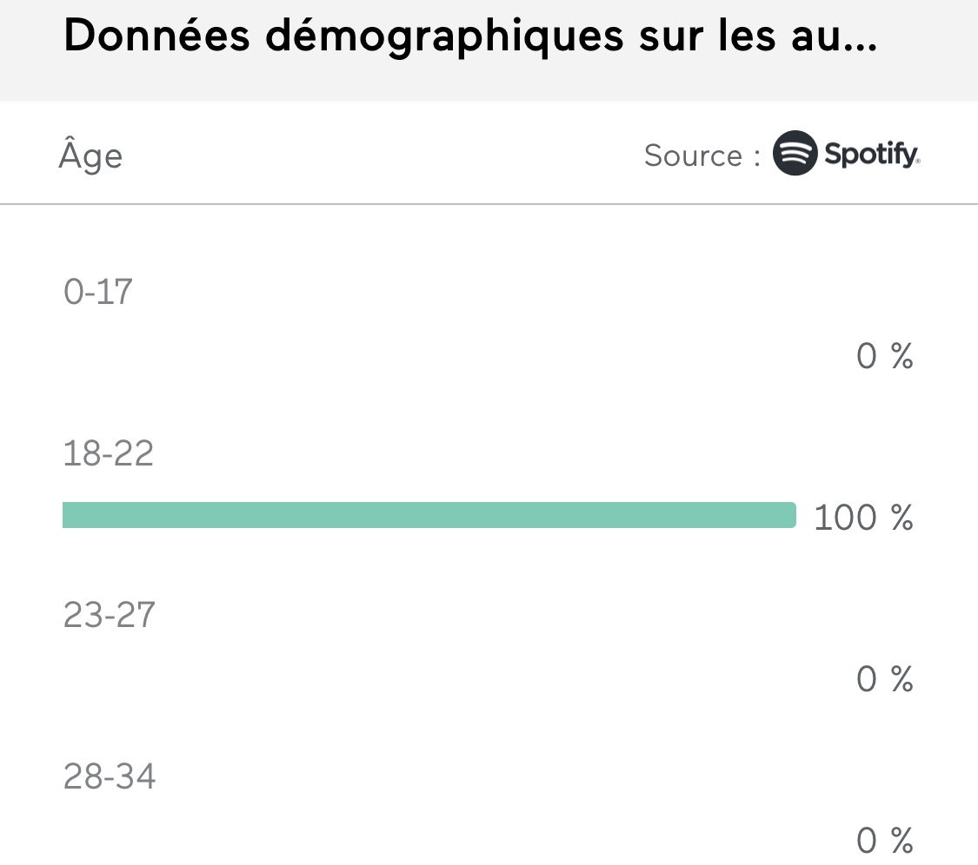
Task: Select the 18-22 age group label
Action: click(108, 453)
